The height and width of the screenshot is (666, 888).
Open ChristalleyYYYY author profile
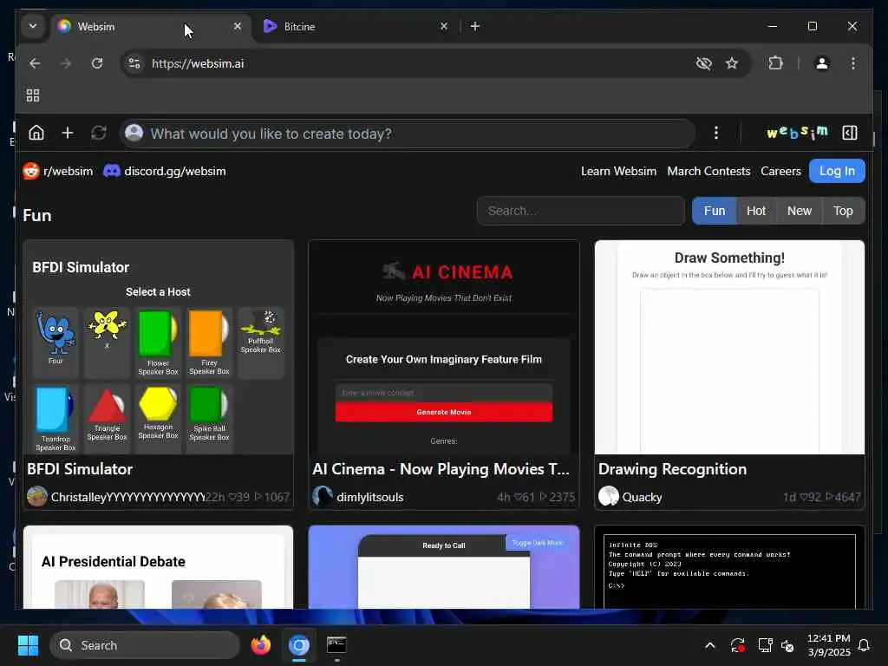116,497
